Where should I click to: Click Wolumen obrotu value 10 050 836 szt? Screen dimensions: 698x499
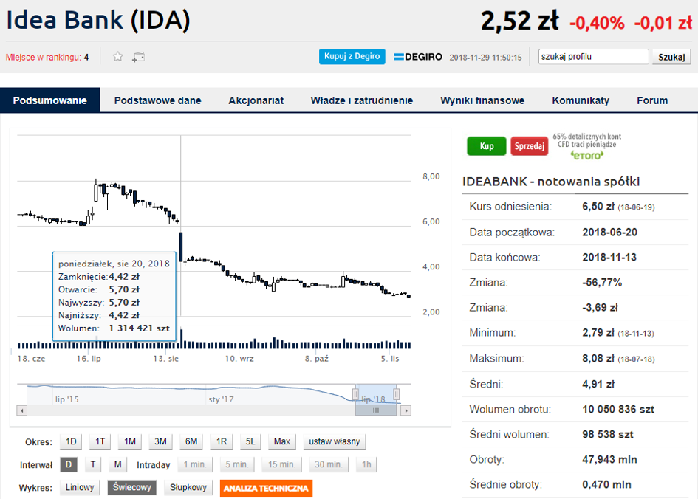(618, 409)
